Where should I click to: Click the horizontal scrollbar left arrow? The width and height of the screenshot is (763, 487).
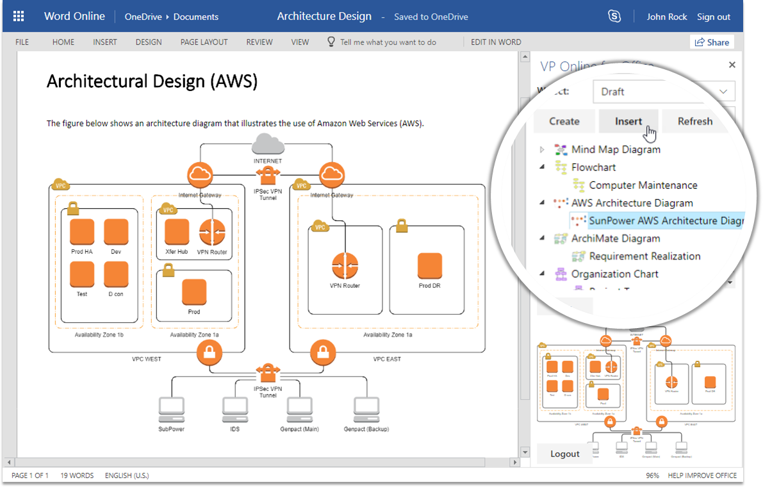[9, 462]
